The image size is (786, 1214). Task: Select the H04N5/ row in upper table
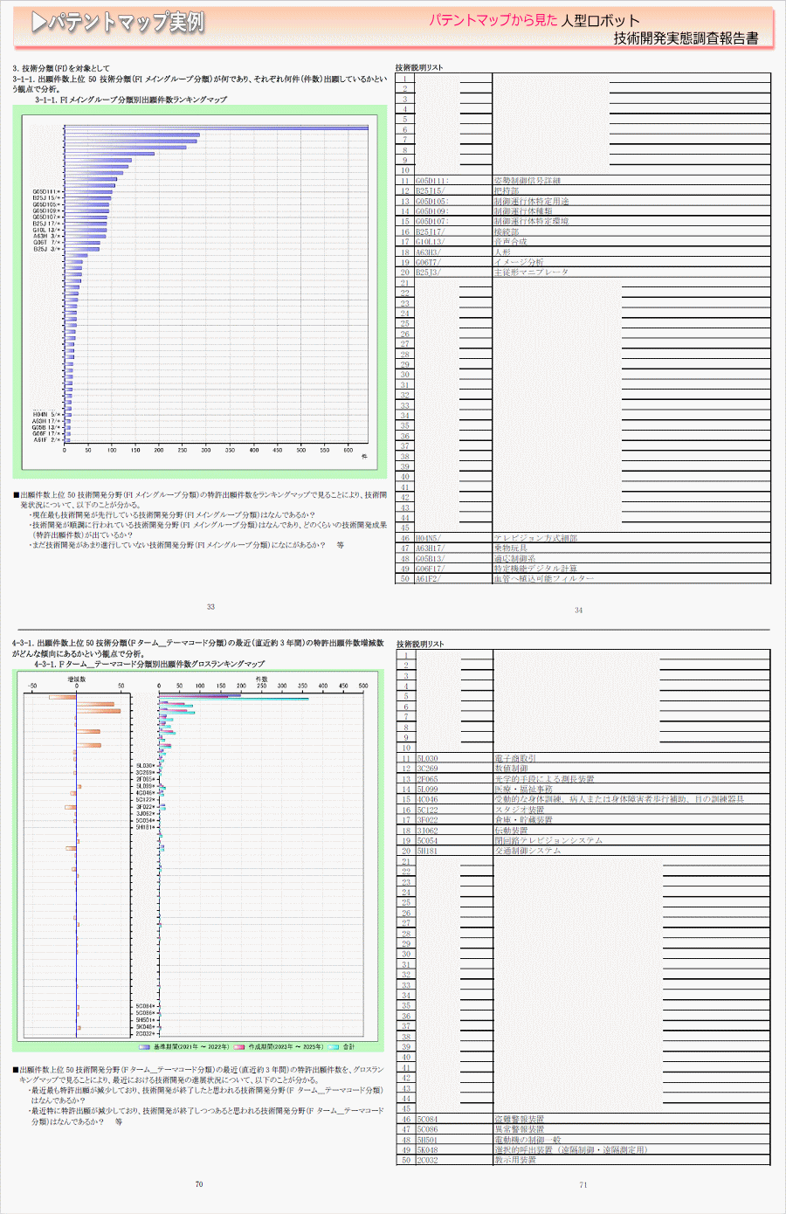tap(428, 538)
